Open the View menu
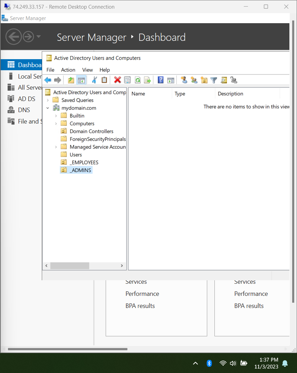Viewport: 297px width, 373px height. (87, 70)
